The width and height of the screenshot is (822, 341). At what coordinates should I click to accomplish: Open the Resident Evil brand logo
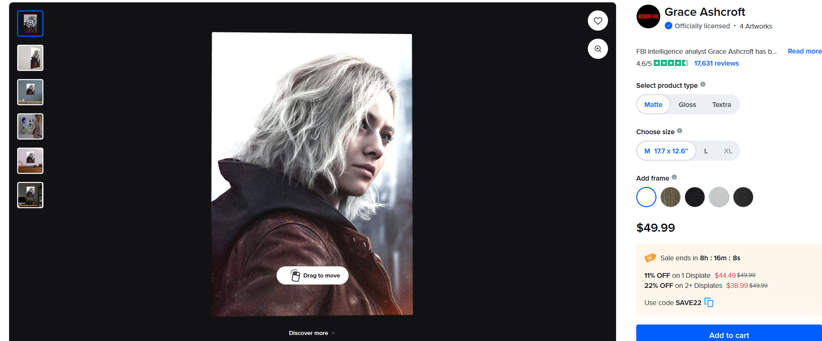648,17
